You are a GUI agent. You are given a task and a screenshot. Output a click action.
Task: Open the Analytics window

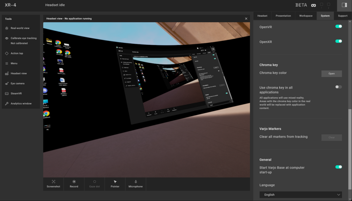point(21,104)
